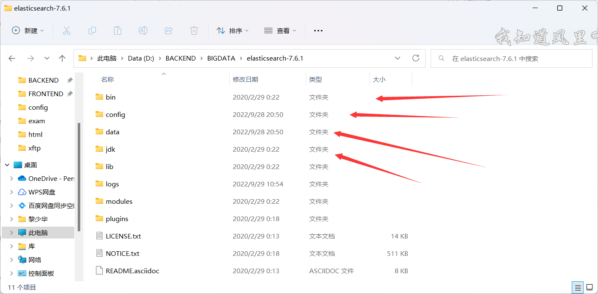Screen dimensions: 598x294
Task: Open recent locations dropdown chevron
Action: click(47, 58)
